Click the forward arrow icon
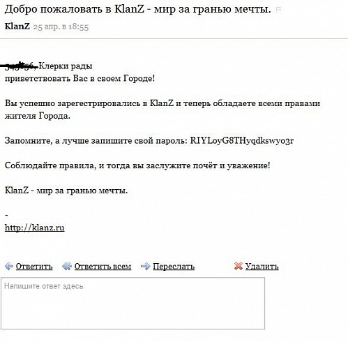Viewport: 348px width, 342px height. (146, 266)
